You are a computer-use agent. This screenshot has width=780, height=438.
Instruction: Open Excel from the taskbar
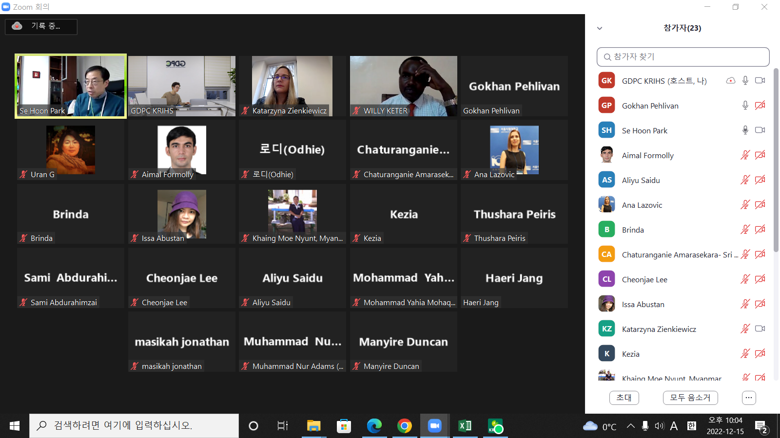tap(465, 425)
